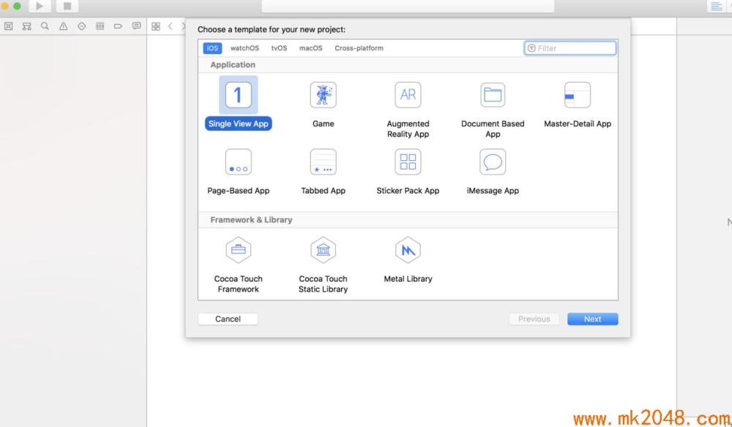Open the Find navigator magnifier icon
This screenshot has width=732, height=427.
click(45, 26)
